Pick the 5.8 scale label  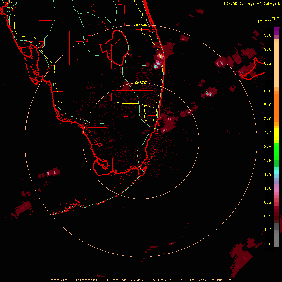tap(268, 105)
